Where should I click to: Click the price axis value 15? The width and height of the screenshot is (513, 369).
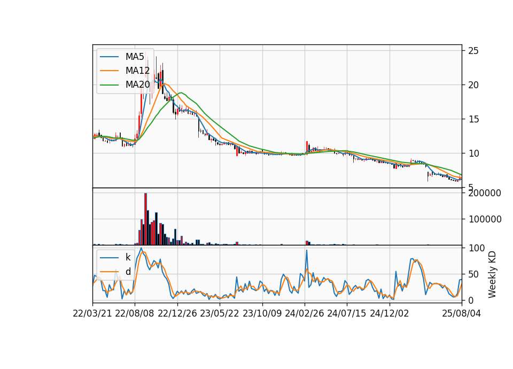tap(473, 119)
